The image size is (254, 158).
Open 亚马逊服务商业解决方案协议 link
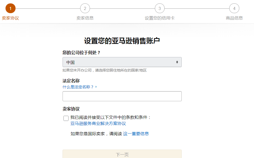pyautogui.click(x=98, y=124)
